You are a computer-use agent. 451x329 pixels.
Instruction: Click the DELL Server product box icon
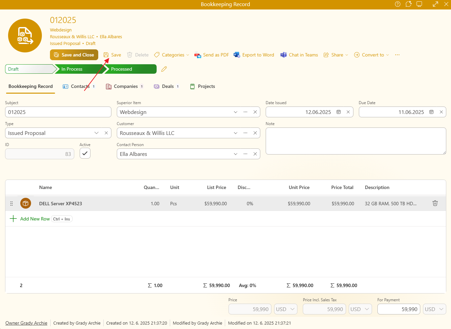pyautogui.click(x=26, y=203)
